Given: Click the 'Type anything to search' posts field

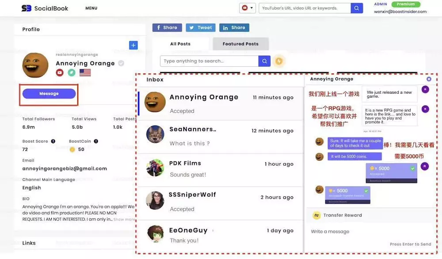Looking at the screenshot, I should pyautogui.click(x=209, y=61).
